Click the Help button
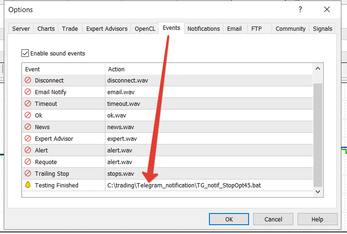This screenshot has height=234, width=347. [317, 219]
